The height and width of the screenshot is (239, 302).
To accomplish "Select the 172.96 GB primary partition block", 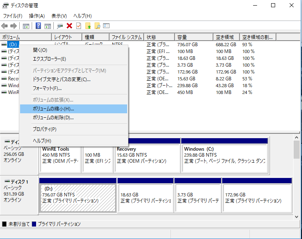I will (x=257, y=195).
